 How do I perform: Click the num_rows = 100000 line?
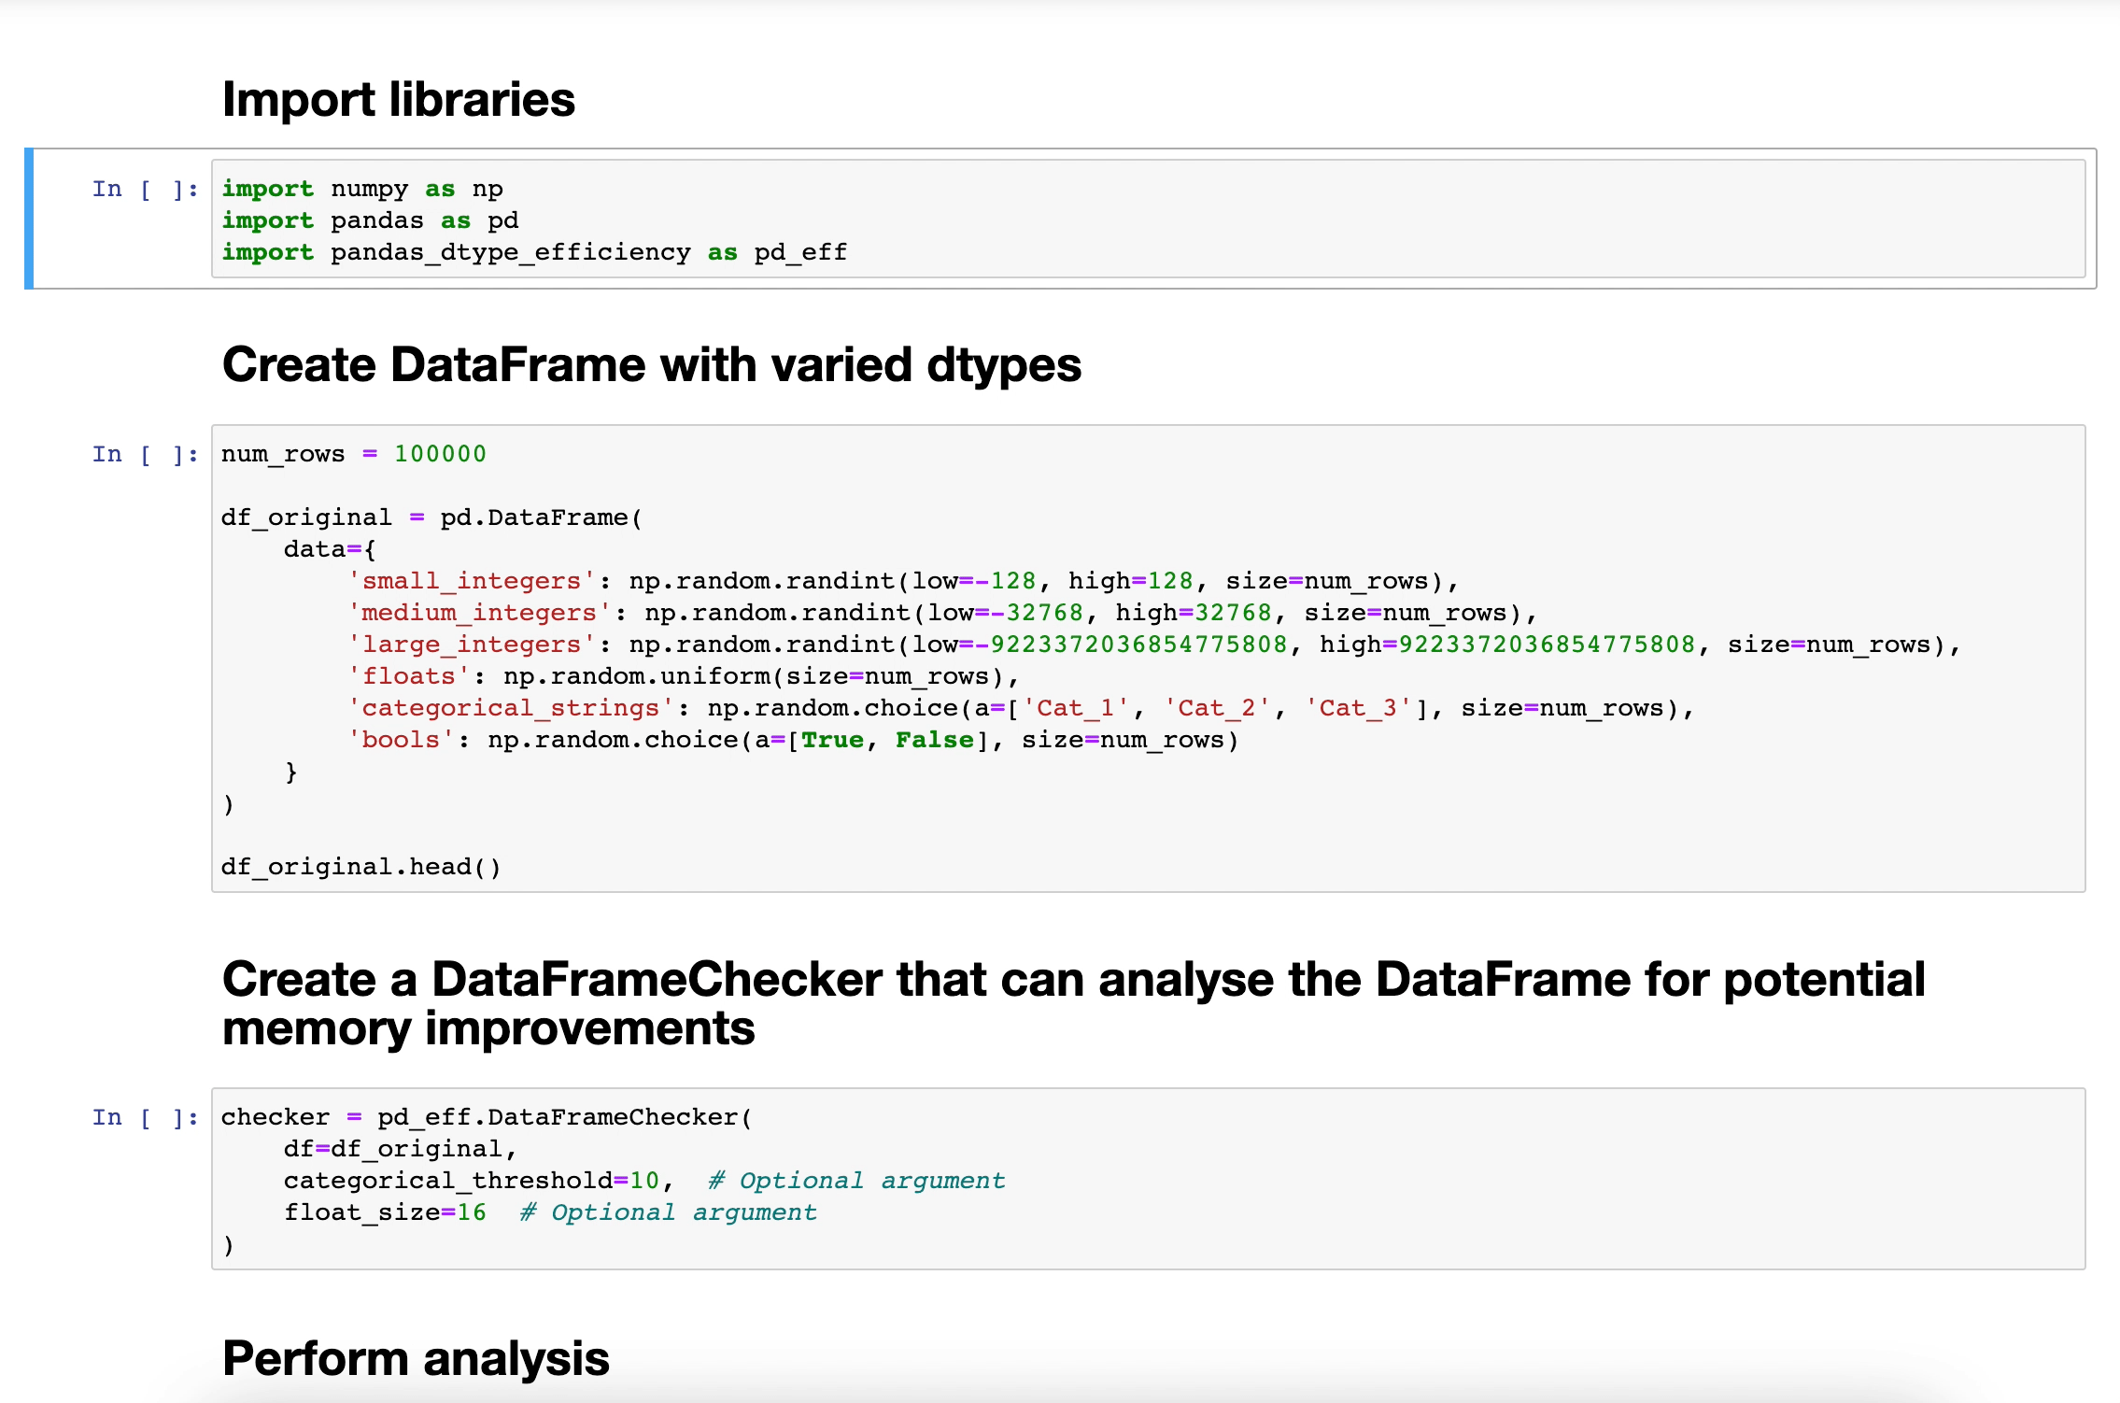coord(353,454)
